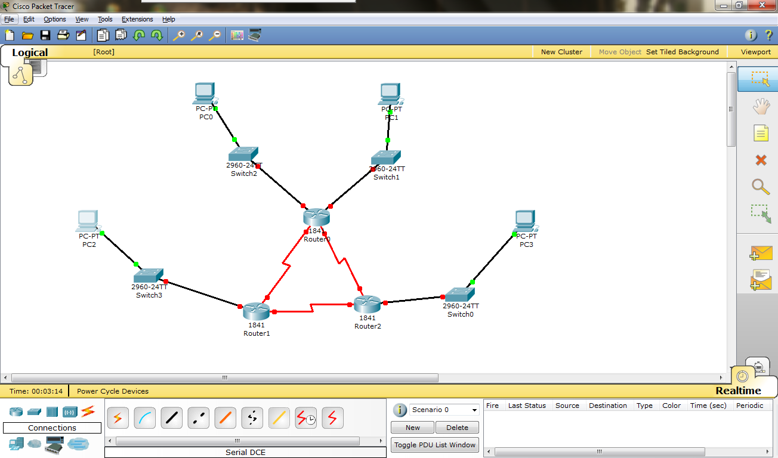778x458 pixels.
Task: Click Set Tiled Background
Action: 683,52
